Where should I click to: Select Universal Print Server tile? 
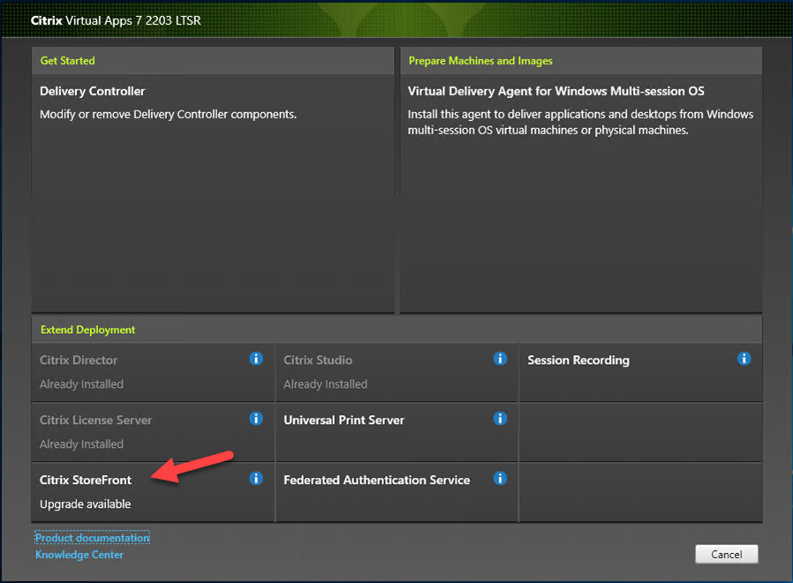coord(396,432)
